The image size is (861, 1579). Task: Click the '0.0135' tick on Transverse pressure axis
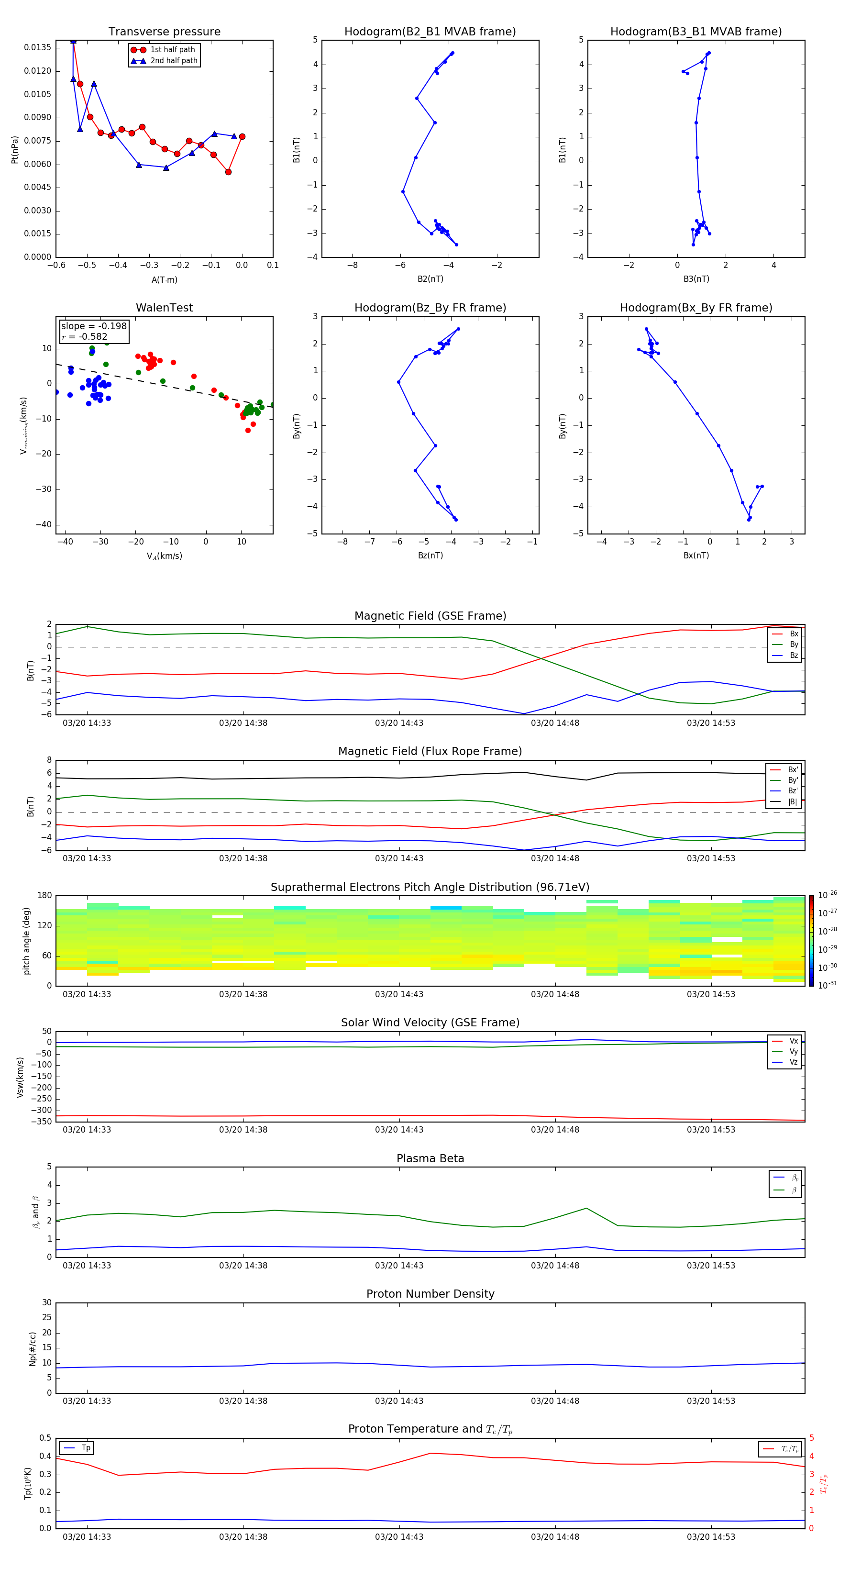click(x=37, y=48)
